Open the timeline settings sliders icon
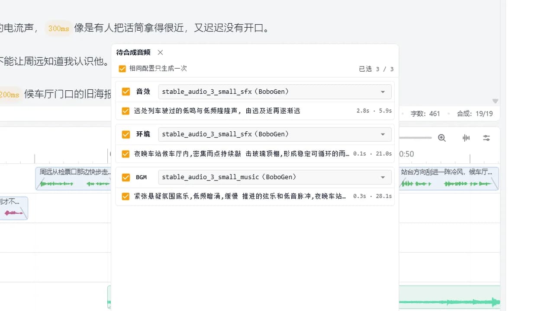Image resolution: width=554 pixels, height=311 pixels. point(487,138)
